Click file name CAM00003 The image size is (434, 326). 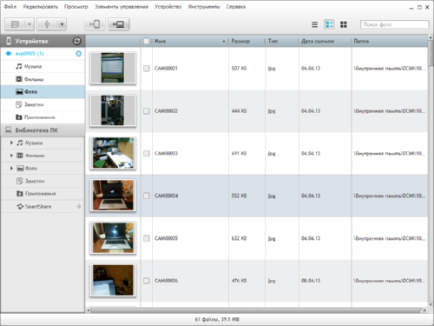point(166,153)
